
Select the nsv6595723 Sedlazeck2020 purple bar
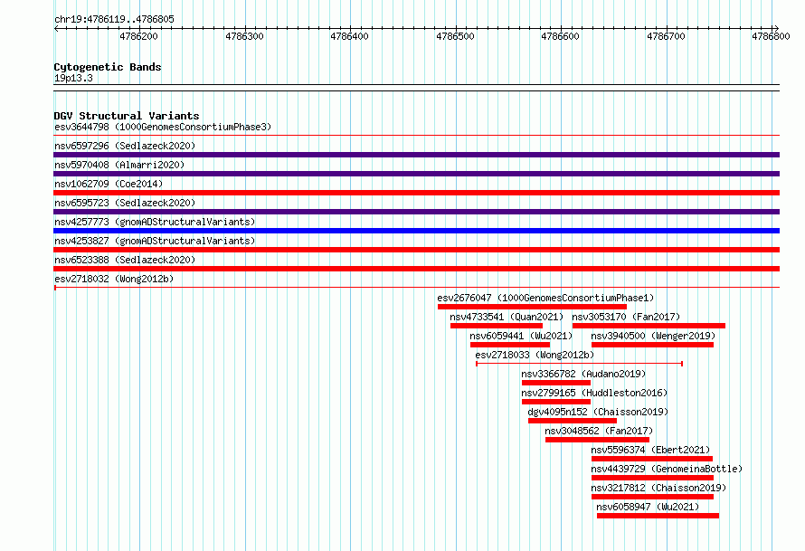[416, 212]
